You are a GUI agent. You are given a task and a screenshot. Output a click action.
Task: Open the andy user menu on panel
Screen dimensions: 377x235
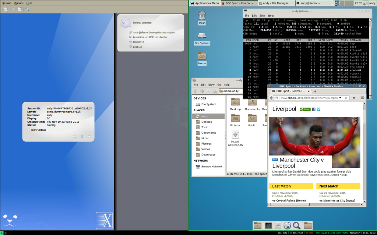(372, 3)
